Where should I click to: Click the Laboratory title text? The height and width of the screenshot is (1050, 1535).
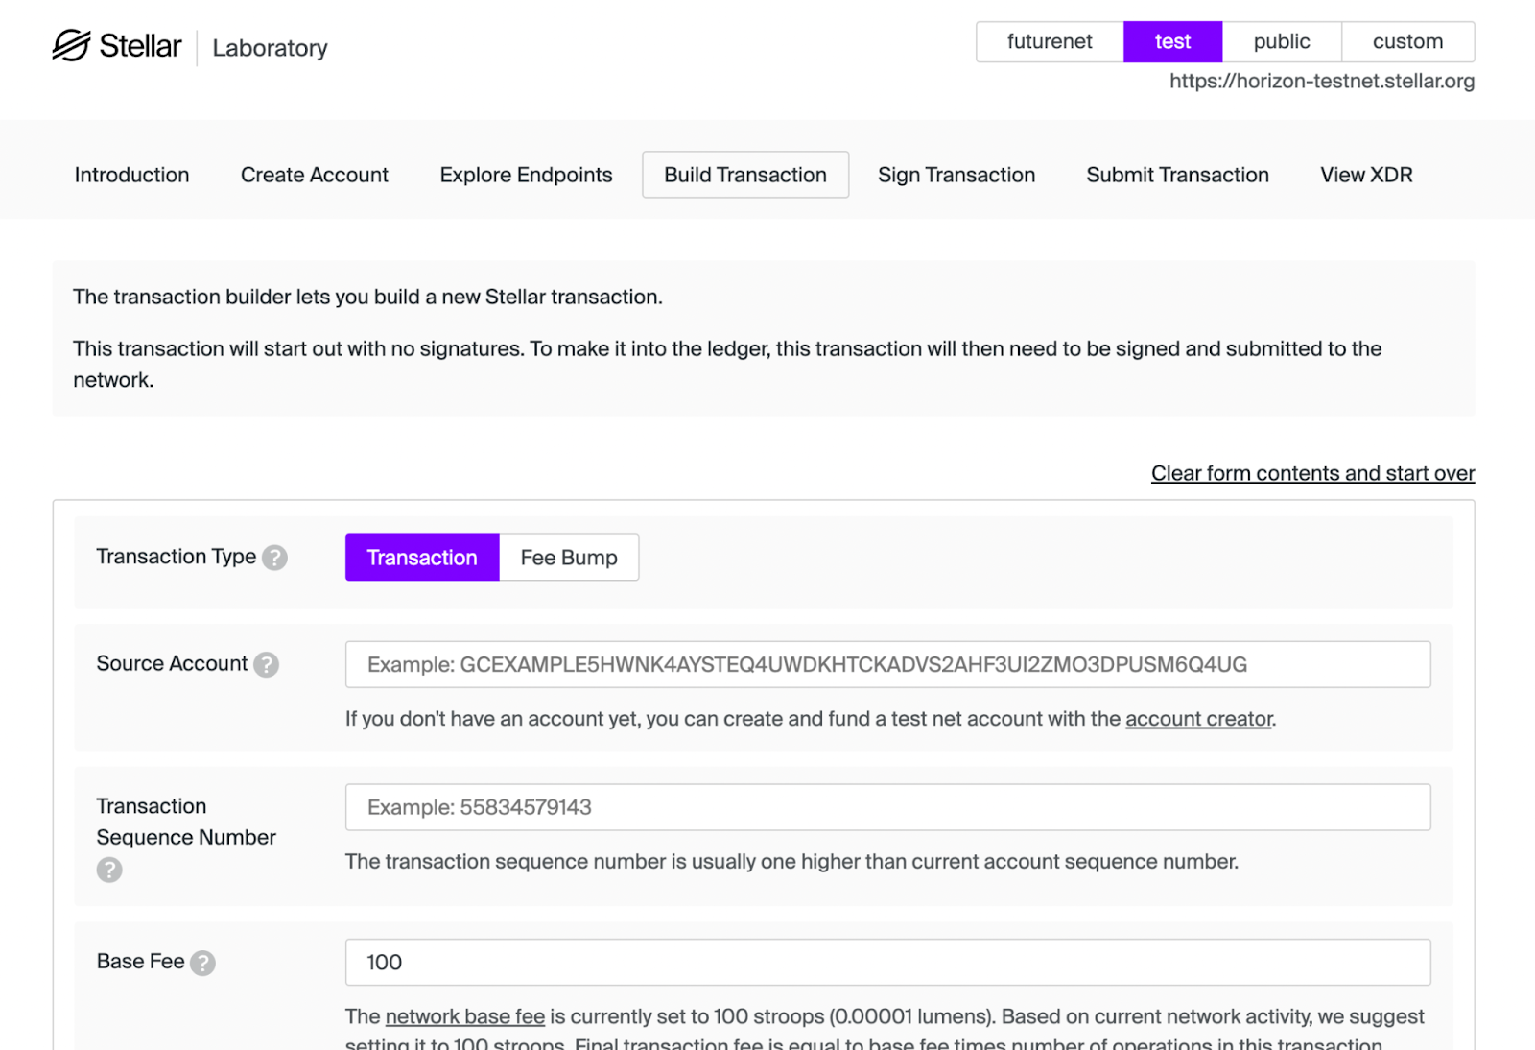click(270, 48)
